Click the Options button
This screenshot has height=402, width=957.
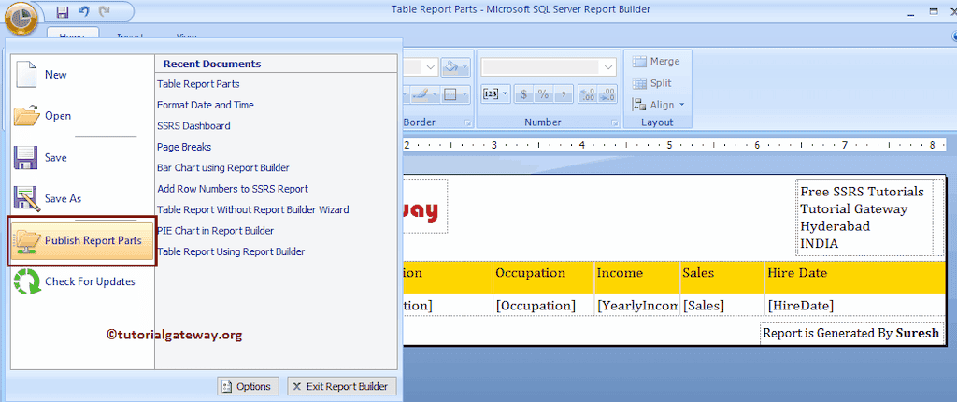click(248, 386)
